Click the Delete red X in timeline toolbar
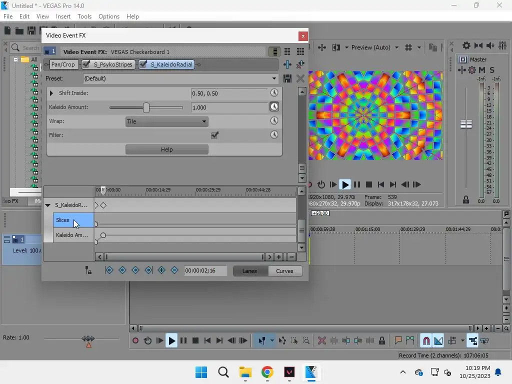 click(x=322, y=341)
